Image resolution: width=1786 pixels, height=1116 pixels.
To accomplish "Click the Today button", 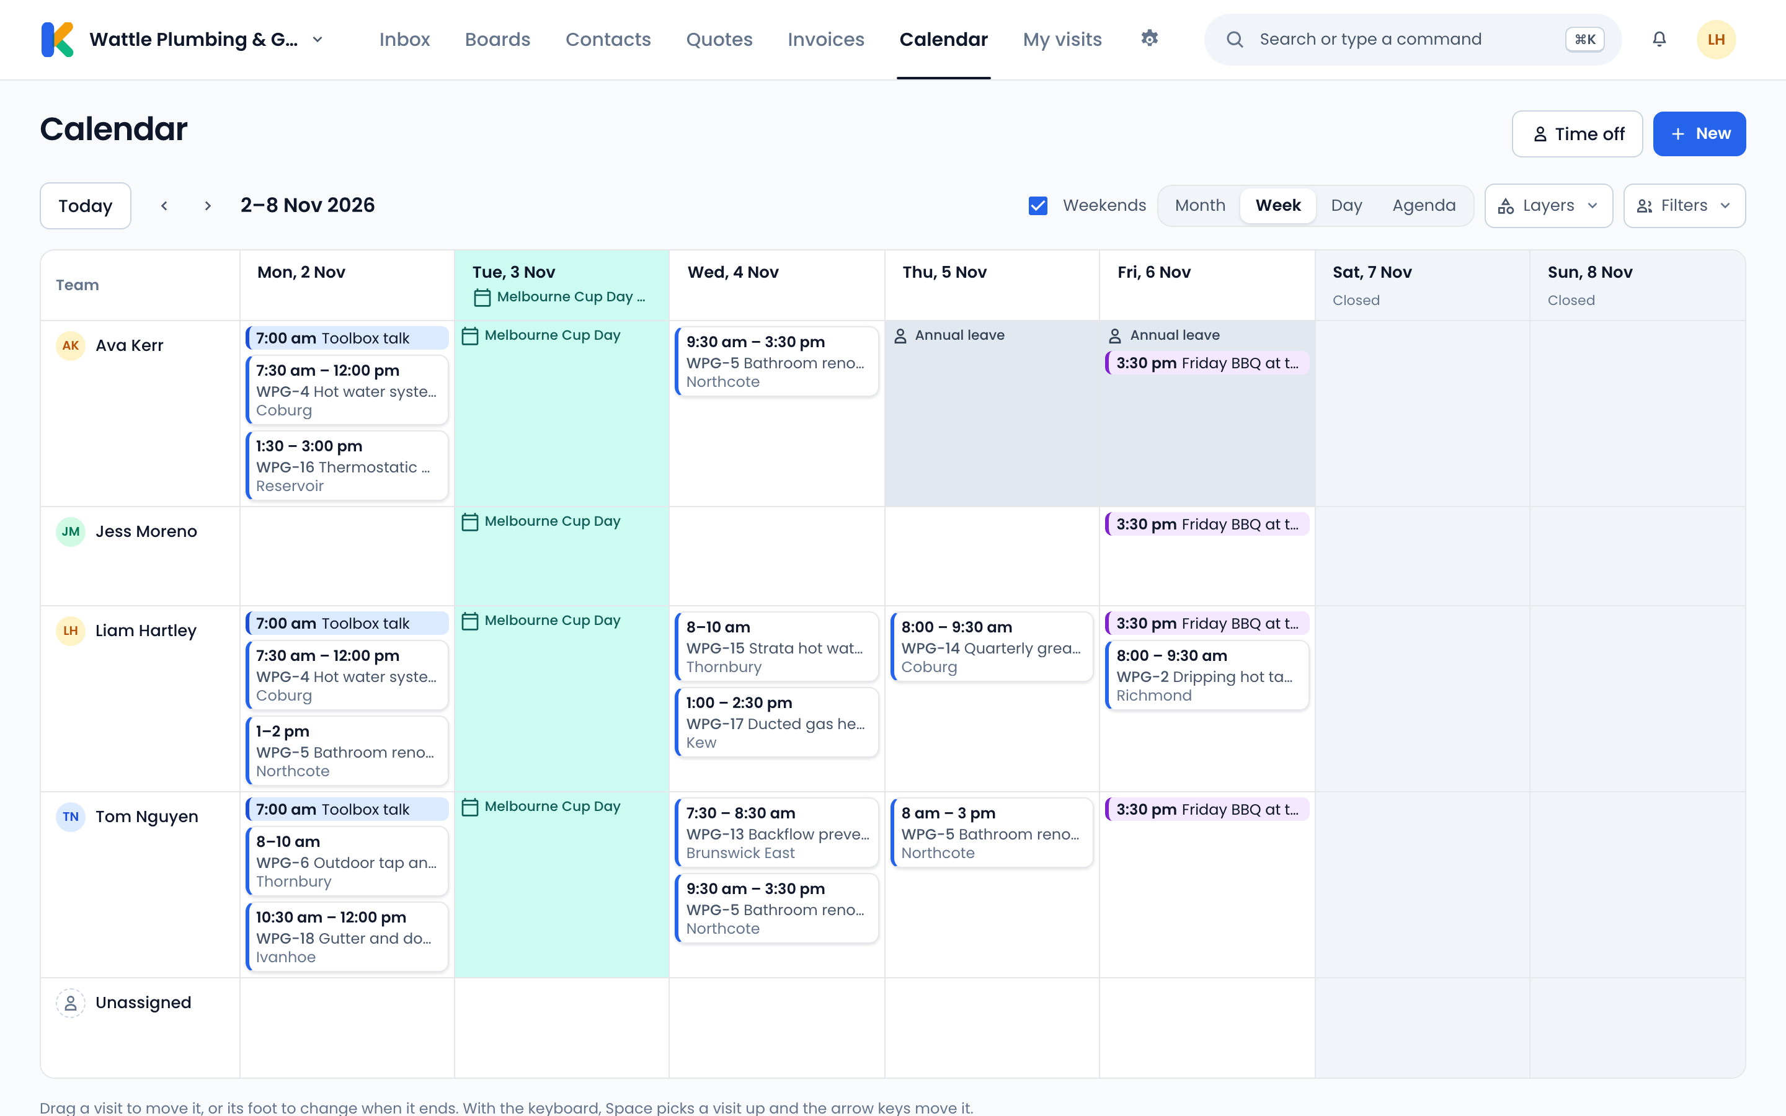I will click(x=86, y=206).
